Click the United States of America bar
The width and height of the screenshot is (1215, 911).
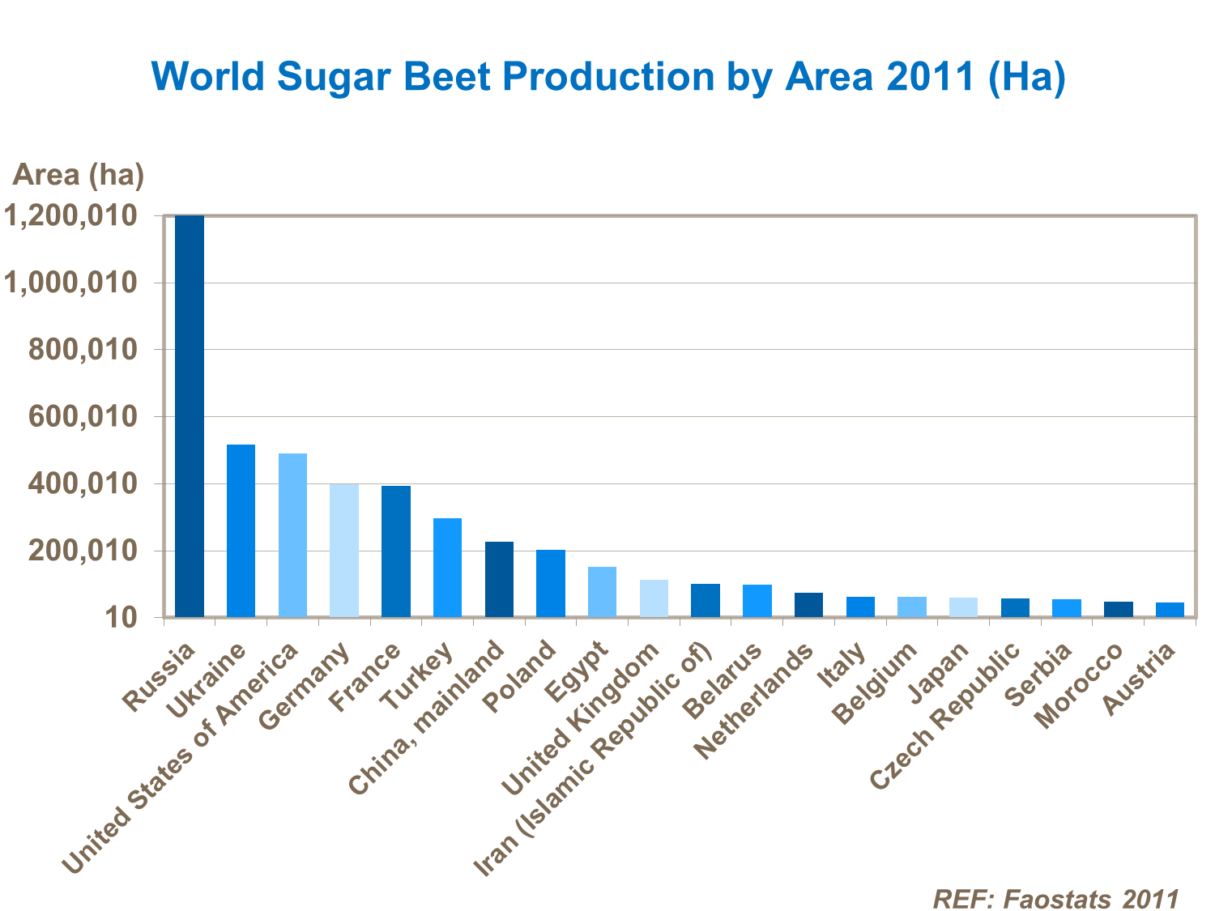point(292,535)
